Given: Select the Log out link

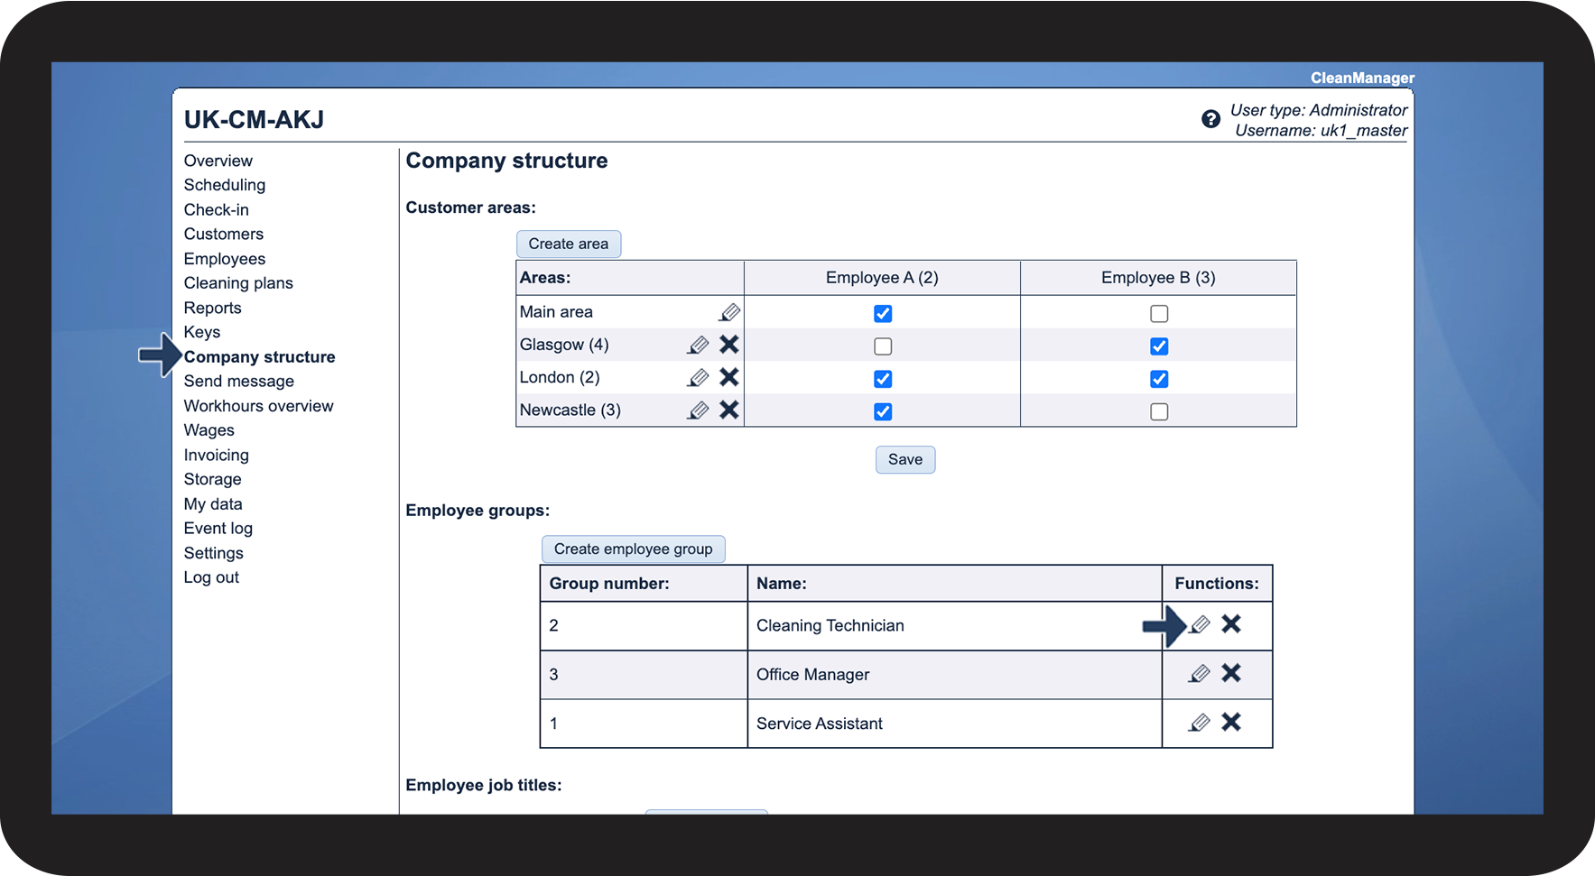Looking at the screenshot, I should pos(211,577).
